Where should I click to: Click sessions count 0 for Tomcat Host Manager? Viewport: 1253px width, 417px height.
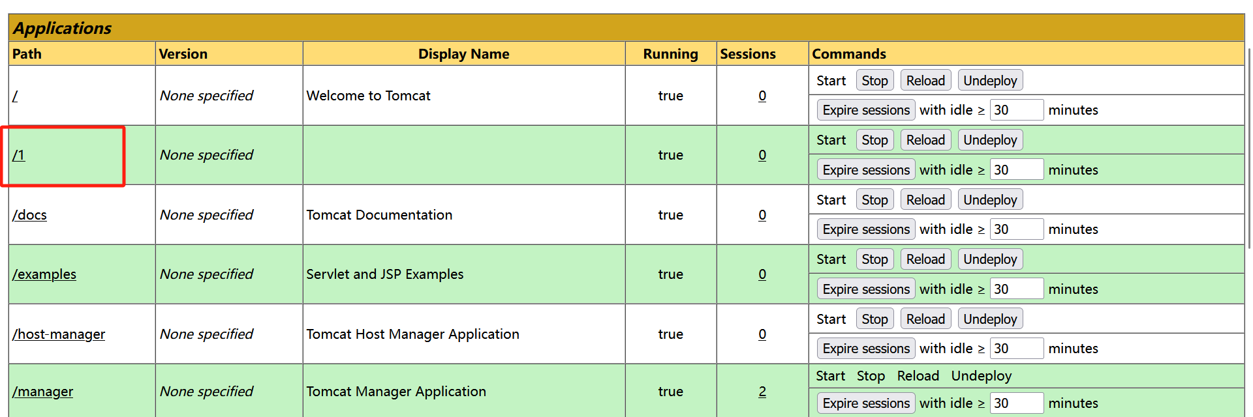tap(762, 334)
